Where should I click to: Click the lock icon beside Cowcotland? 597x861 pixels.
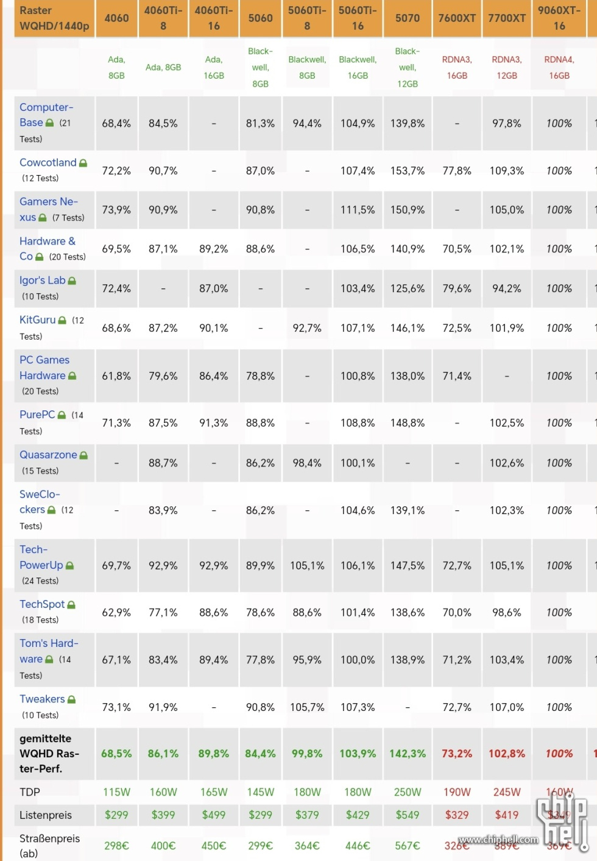[x=83, y=163]
